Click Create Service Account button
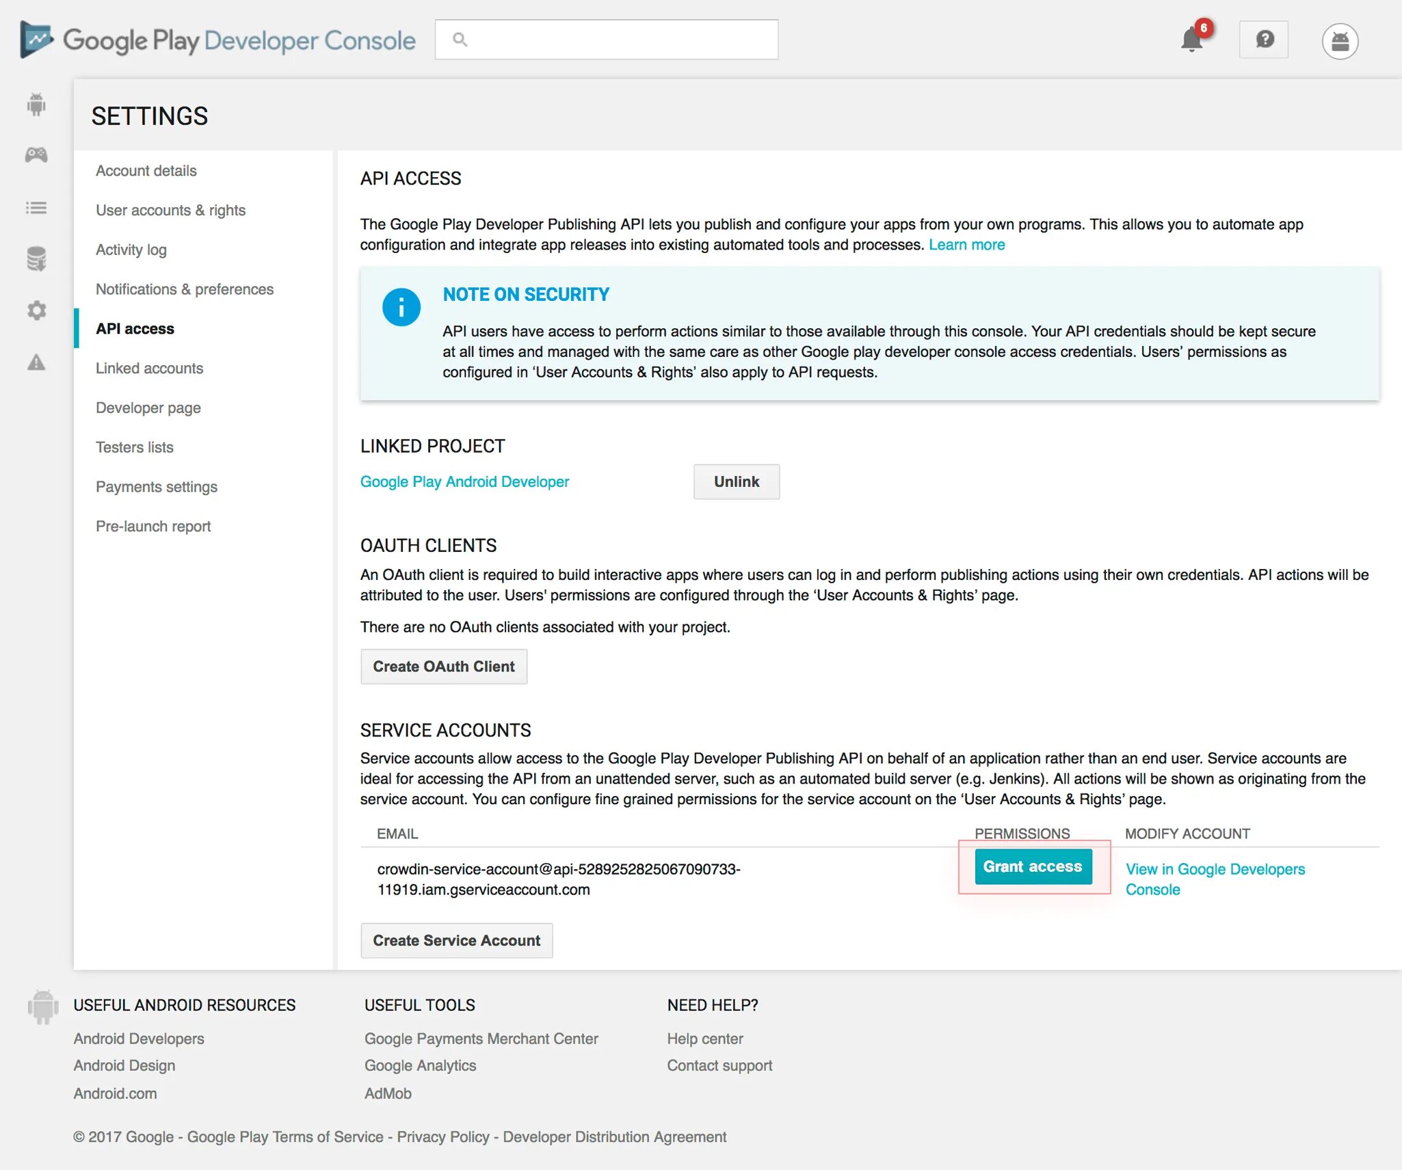 [x=456, y=940]
